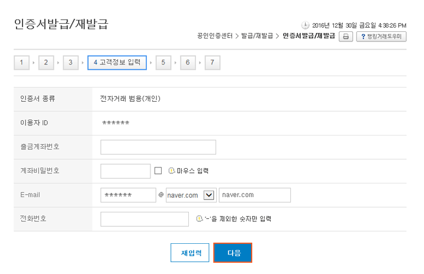Enable the 마우스 입력 checkbox
This screenshot has width=424, height=274.
158,171
